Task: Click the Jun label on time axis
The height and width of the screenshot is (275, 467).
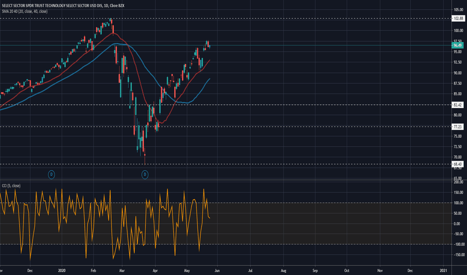Action: pos(217,270)
